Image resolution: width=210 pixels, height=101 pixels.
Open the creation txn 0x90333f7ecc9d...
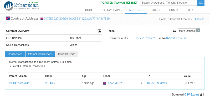177,38
